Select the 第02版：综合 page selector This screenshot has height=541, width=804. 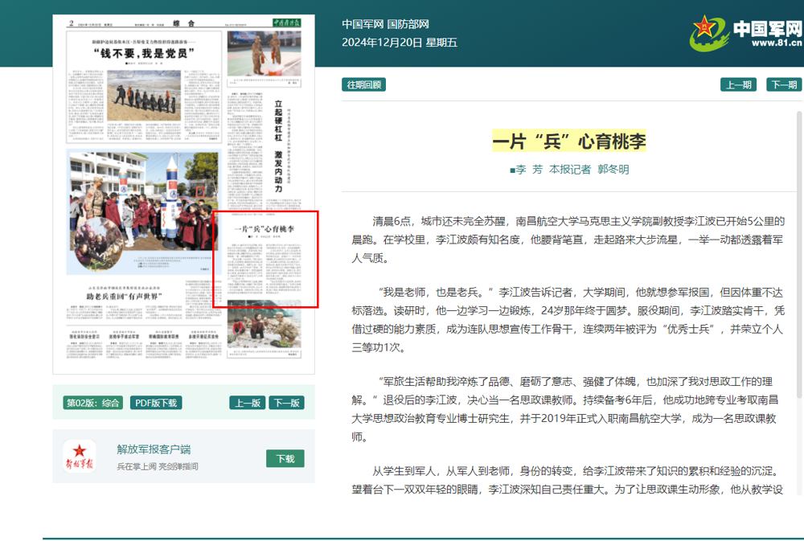[92, 403]
